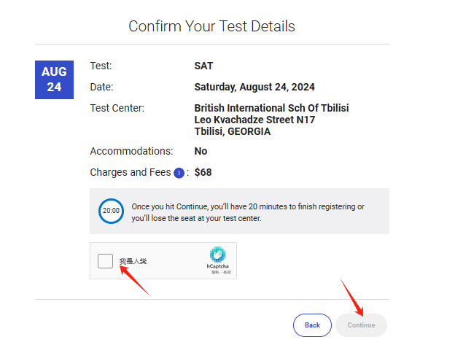Click the "我是人类" captcha label text
455x353 pixels.
(x=133, y=261)
